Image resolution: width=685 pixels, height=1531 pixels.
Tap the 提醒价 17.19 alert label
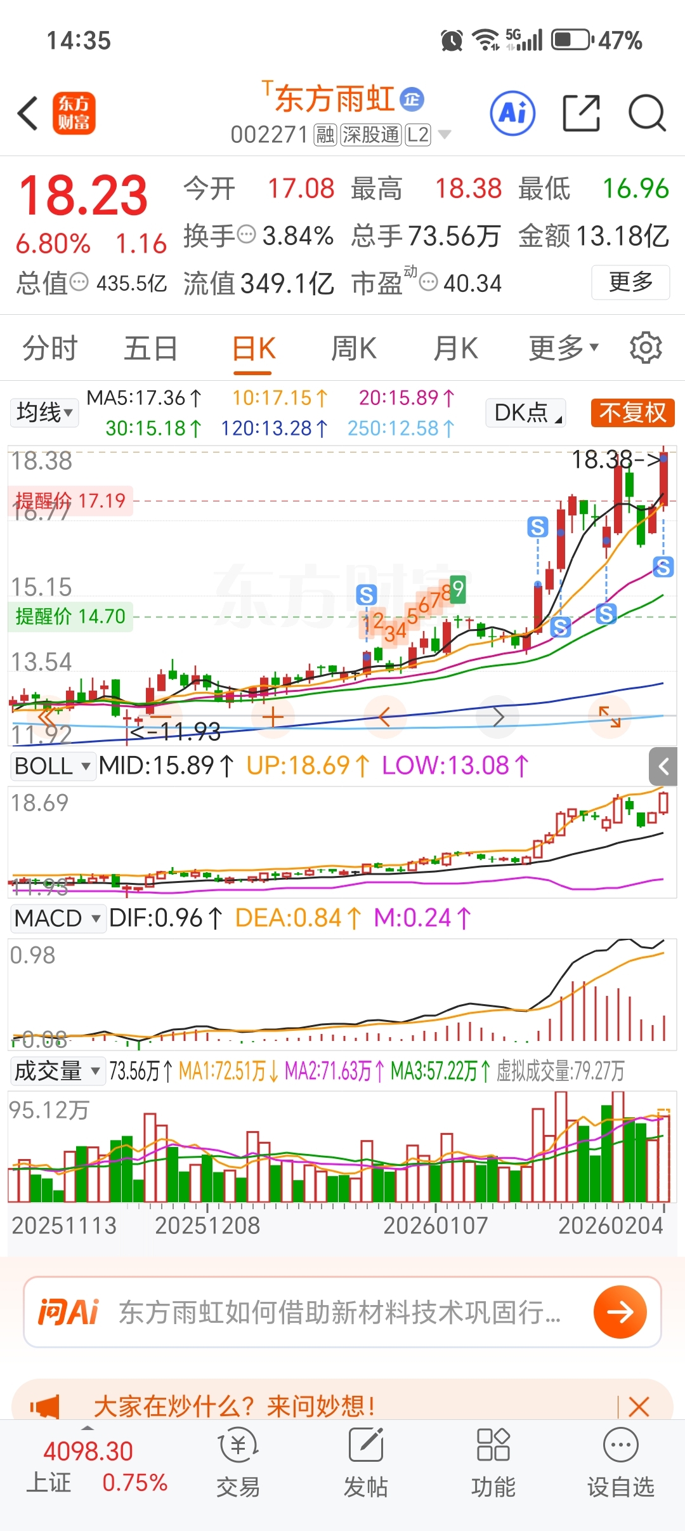coord(70,500)
